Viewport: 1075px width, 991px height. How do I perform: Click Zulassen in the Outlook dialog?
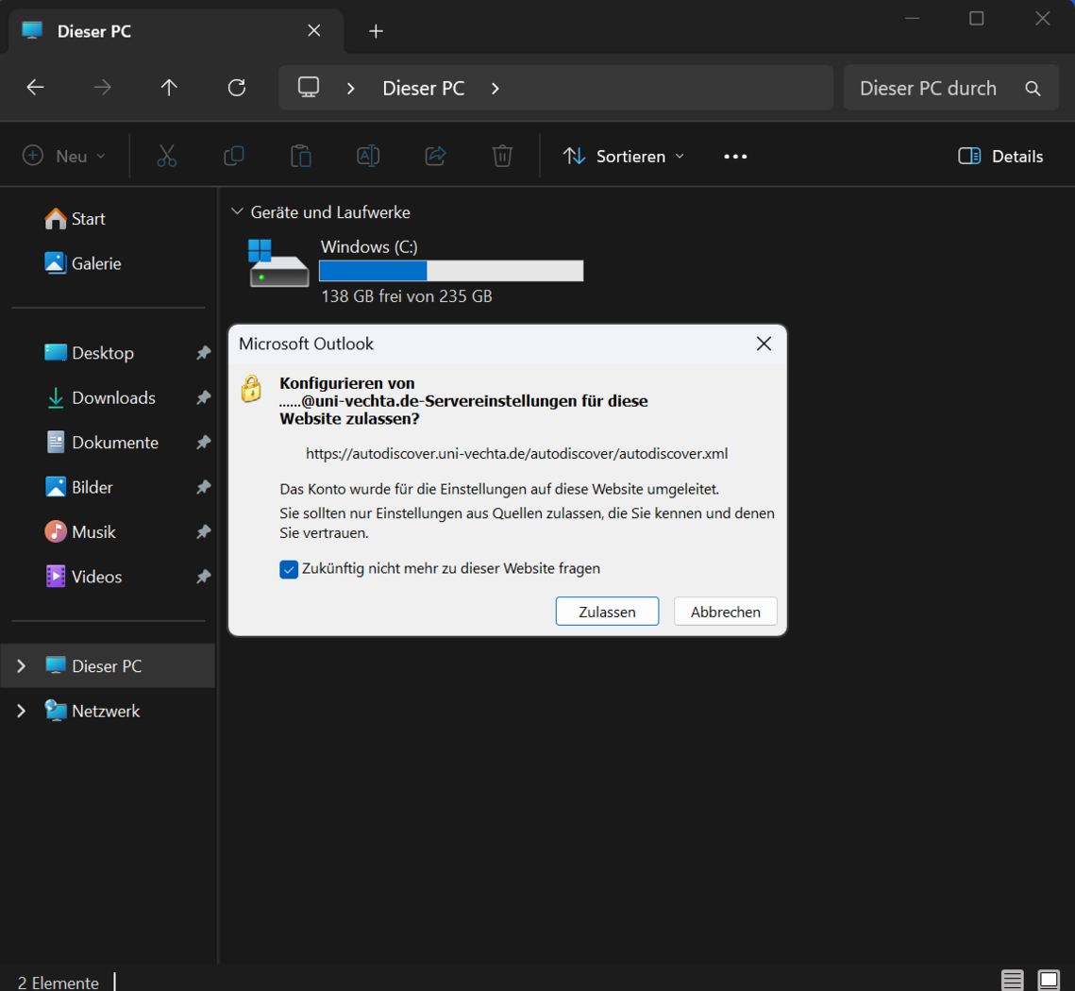coord(607,612)
